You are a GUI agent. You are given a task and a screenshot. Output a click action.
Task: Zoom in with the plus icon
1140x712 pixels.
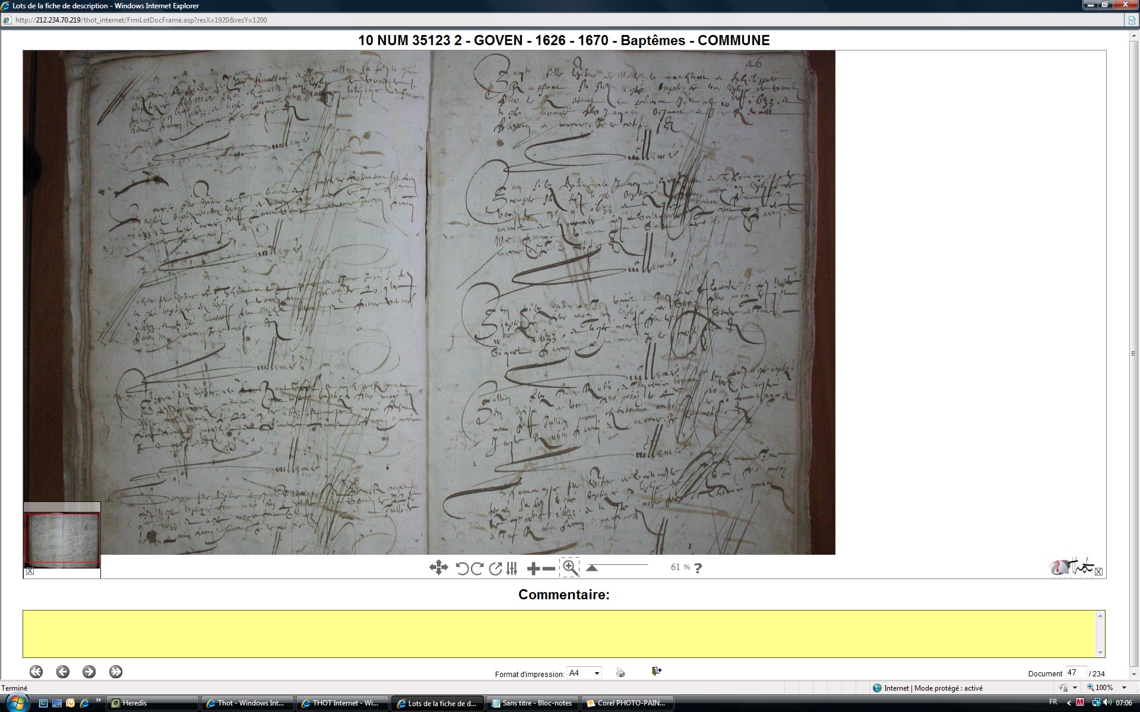click(x=533, y=568)
